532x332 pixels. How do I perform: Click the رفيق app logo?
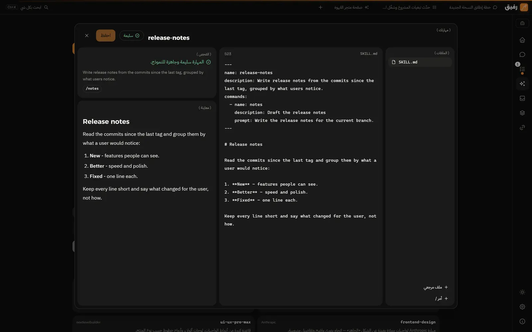pyautogui.click(x=516, y=7)
